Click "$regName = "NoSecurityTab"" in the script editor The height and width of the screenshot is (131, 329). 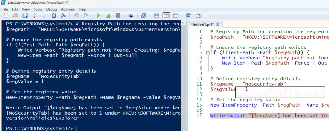coord(248,84)
